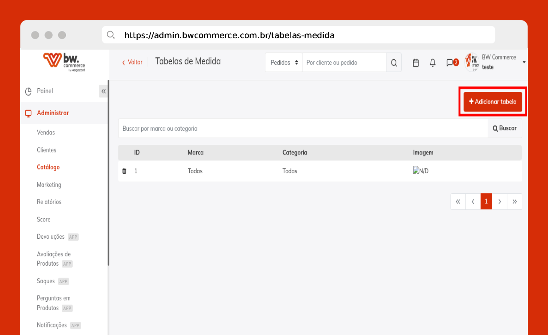Click the browser address bar URL
This screenshot has height=335, width=548.
point(229,35)
